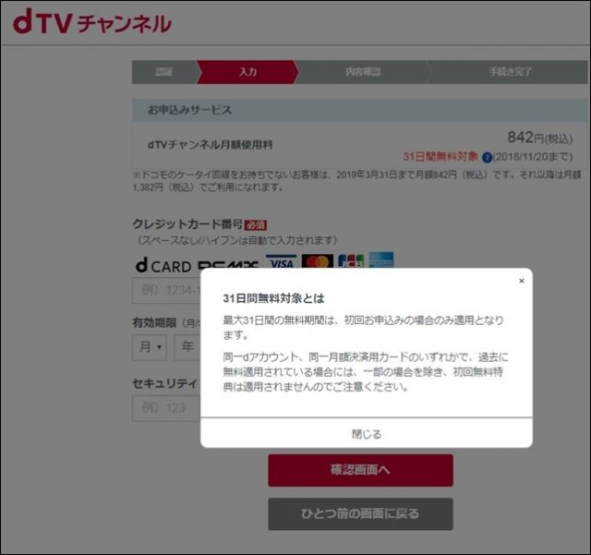Go back with ひとつ前の画面に戻る button
Screen dimensions: 591x555
point(360,513)
